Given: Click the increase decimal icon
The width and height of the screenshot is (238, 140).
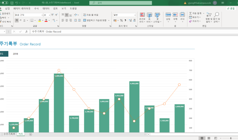Looking at the screenshot, I should coord(130,20).
